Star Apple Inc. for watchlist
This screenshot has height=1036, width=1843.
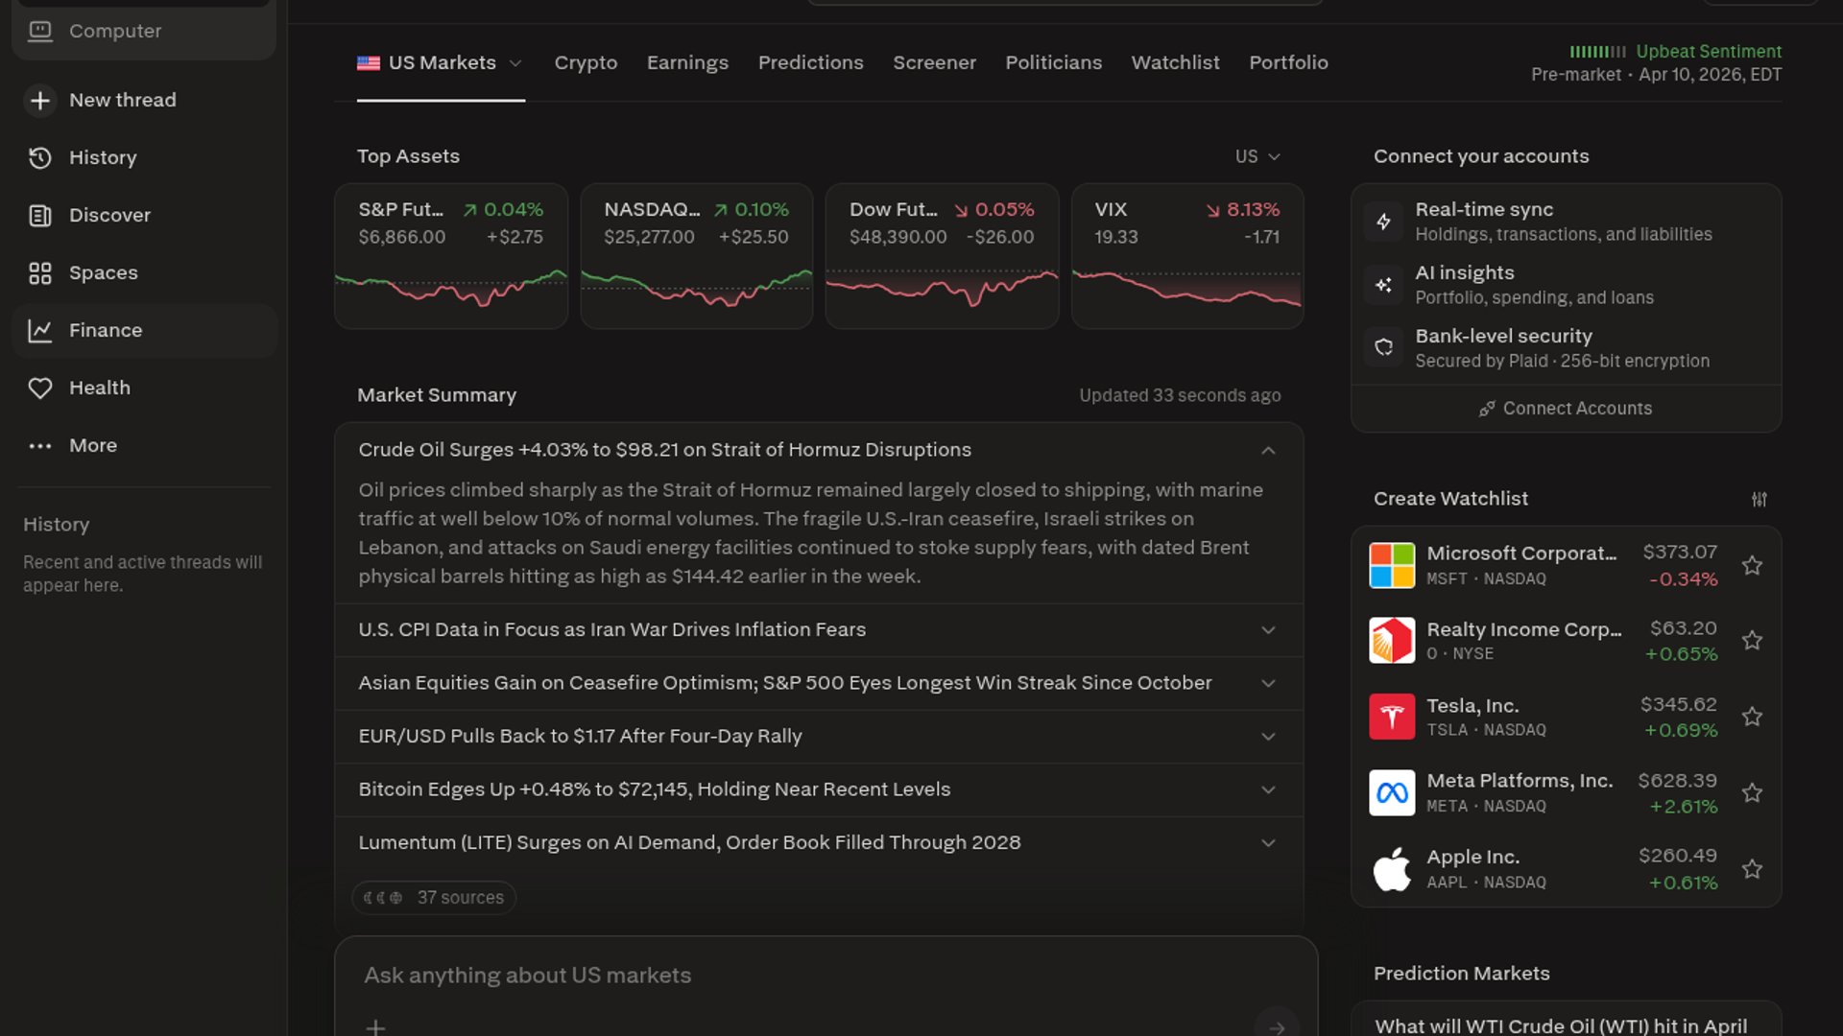coord(1752,869)
